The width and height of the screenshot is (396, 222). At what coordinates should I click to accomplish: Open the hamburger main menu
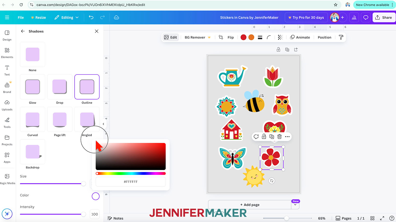tap(7, 17)
